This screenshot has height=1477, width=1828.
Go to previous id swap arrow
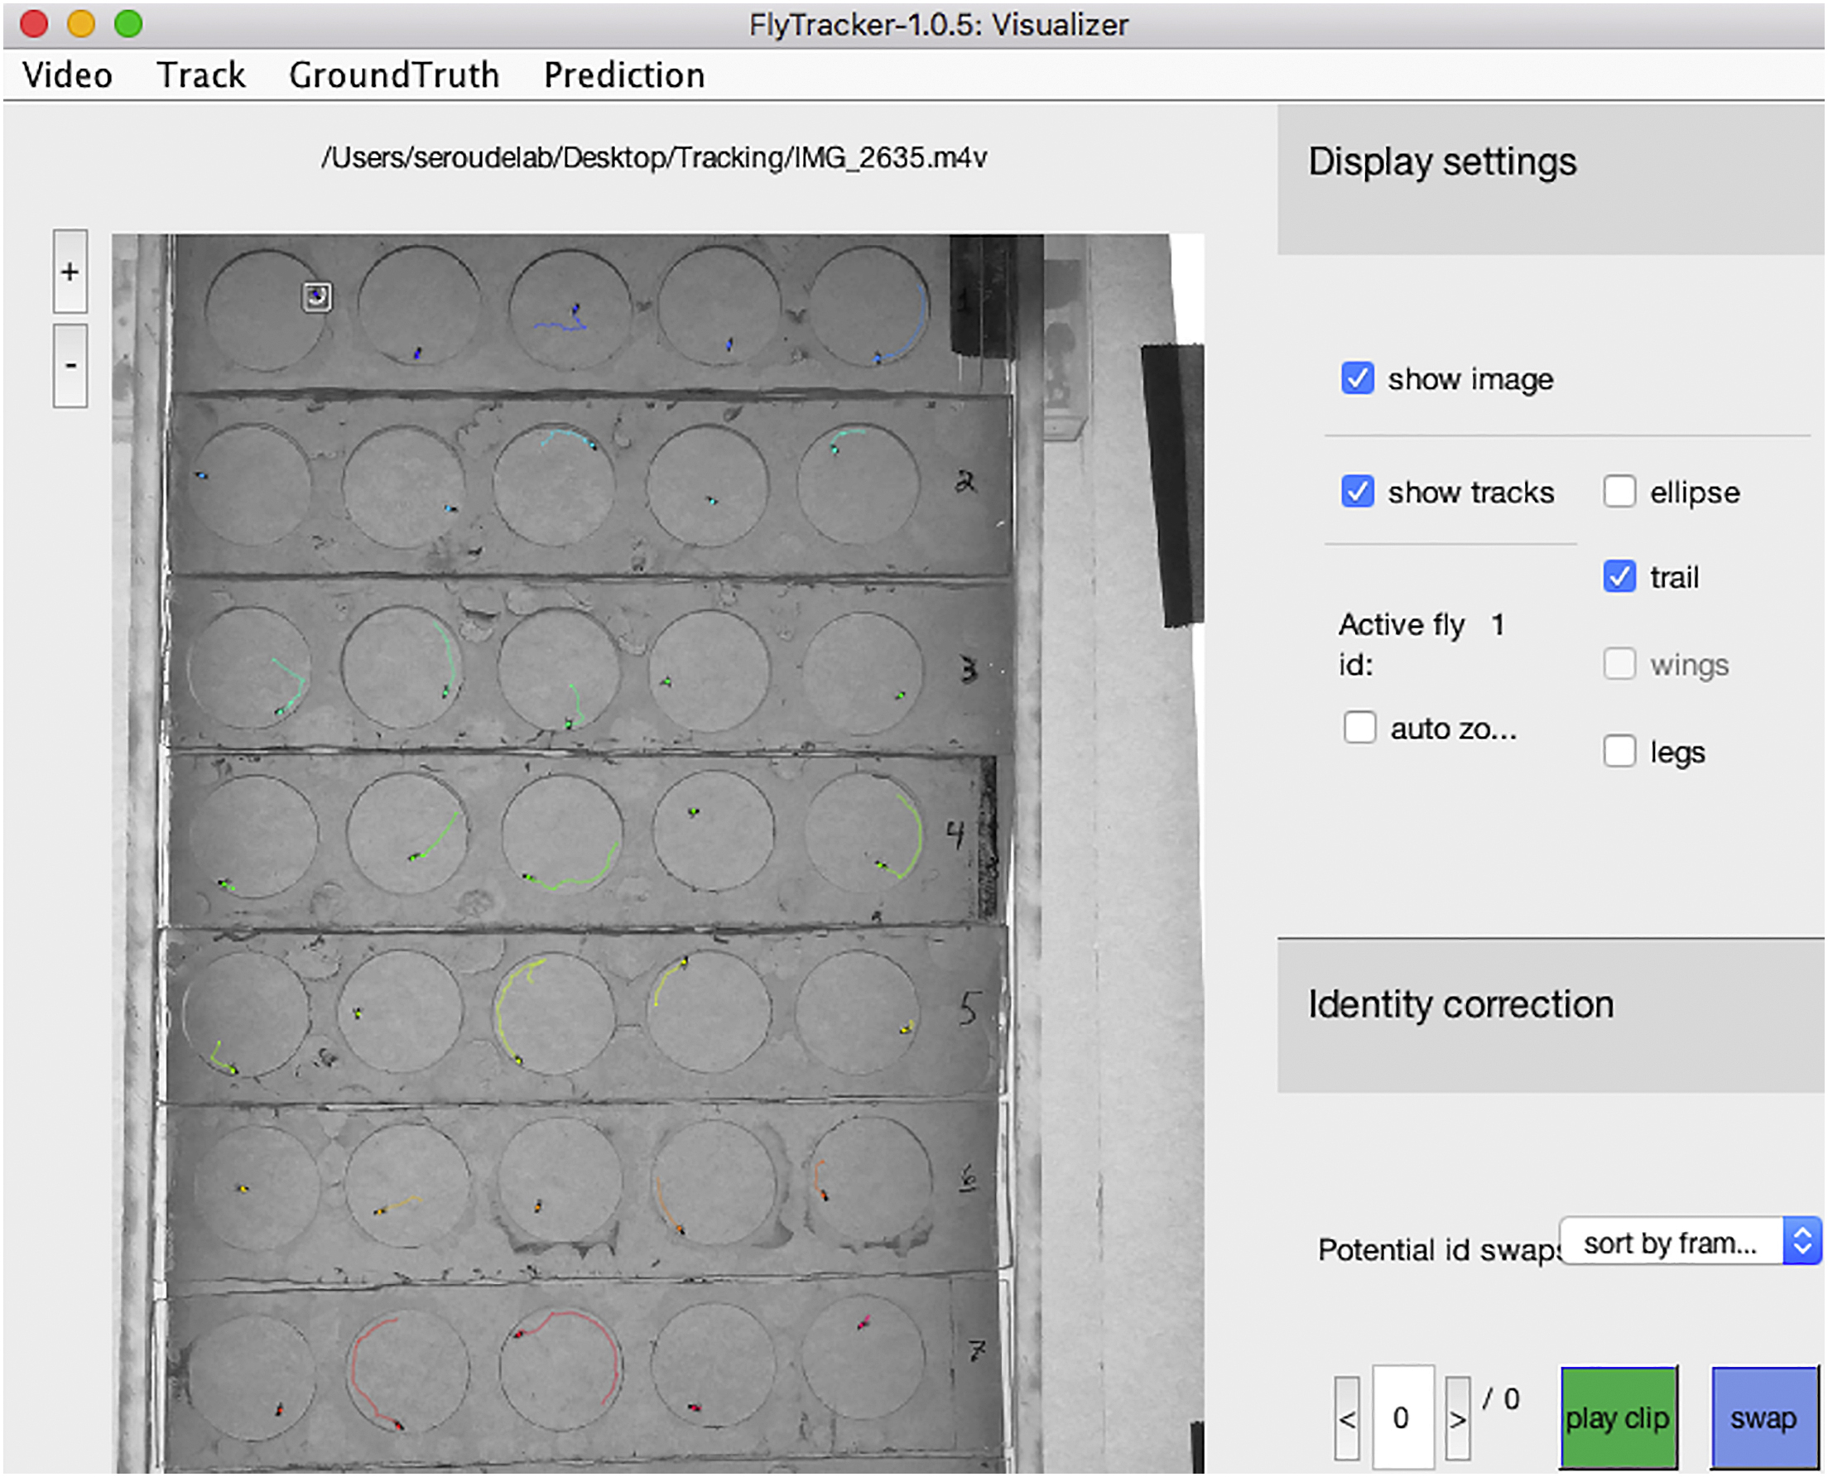point(1346,1418)
